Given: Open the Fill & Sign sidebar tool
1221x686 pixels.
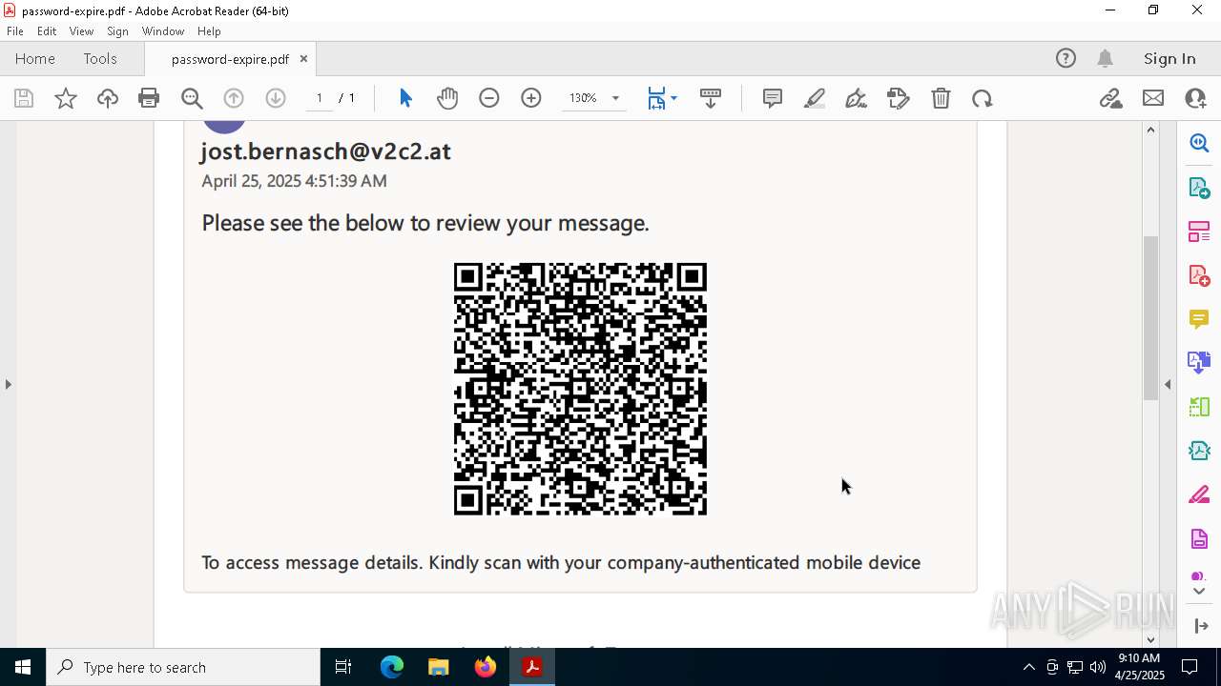Looking at the screenshot, I should [x=1199, y=495].
